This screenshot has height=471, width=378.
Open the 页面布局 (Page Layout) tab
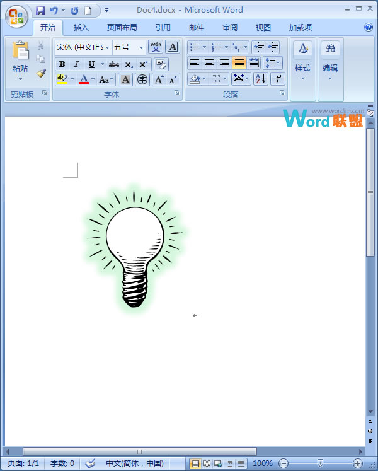click(x=122, y=28)
